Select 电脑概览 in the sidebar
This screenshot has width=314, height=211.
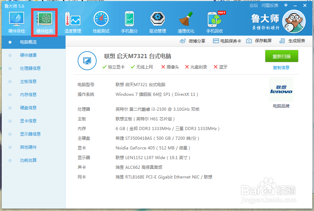tap(34, 42)
